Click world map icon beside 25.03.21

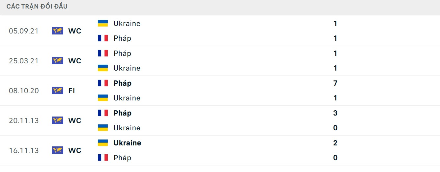click(58, 61)
